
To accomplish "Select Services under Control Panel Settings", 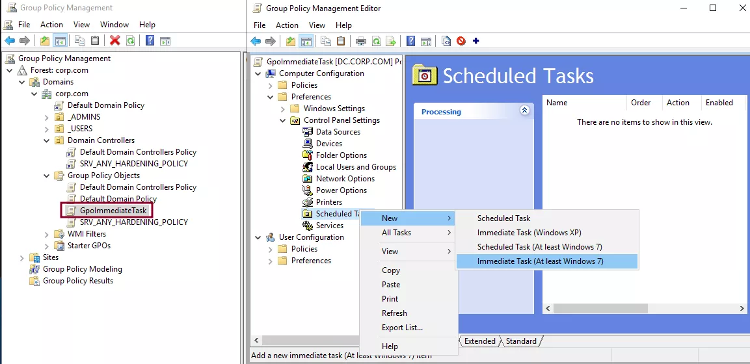I will (330, 226).
